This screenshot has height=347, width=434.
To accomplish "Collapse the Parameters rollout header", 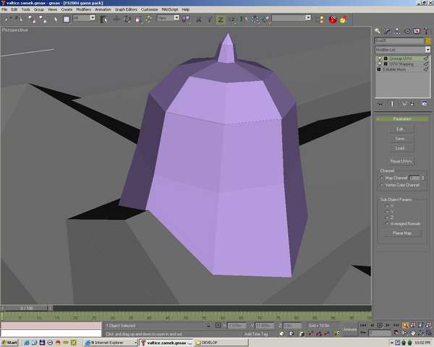I will [x=402, y=119].
